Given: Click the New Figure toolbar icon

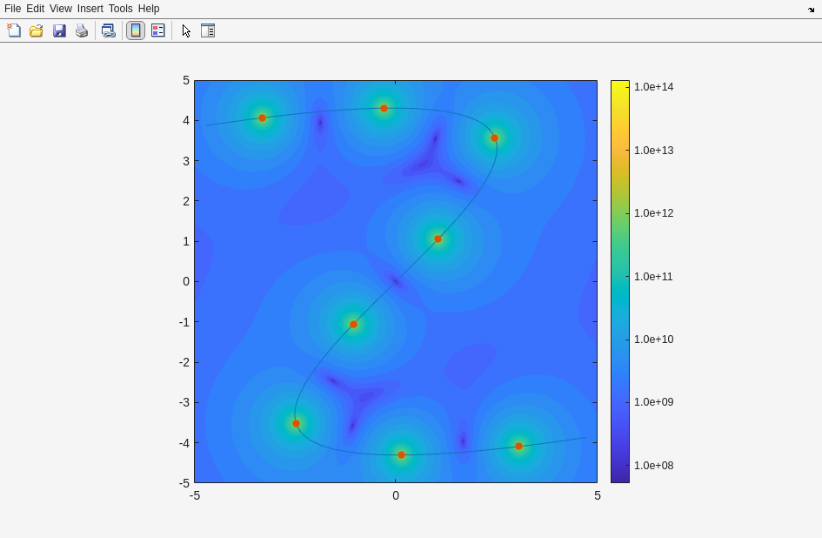Looking at the screenshot, I should [14, 30].
